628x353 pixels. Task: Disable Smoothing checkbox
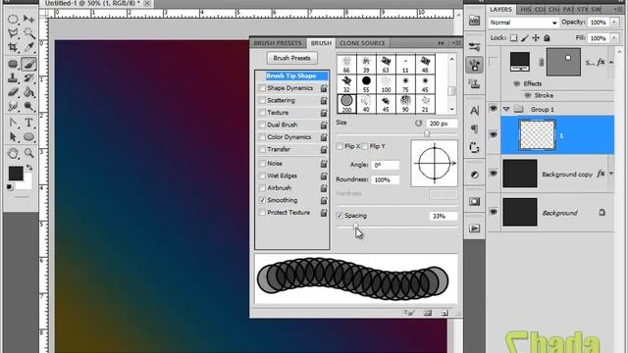[x=262, y=200]
